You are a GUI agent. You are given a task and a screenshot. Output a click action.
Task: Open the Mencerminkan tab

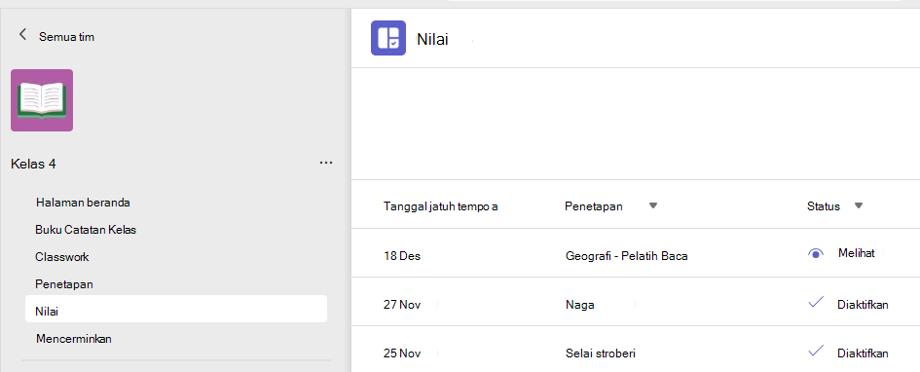click(74, 339)
